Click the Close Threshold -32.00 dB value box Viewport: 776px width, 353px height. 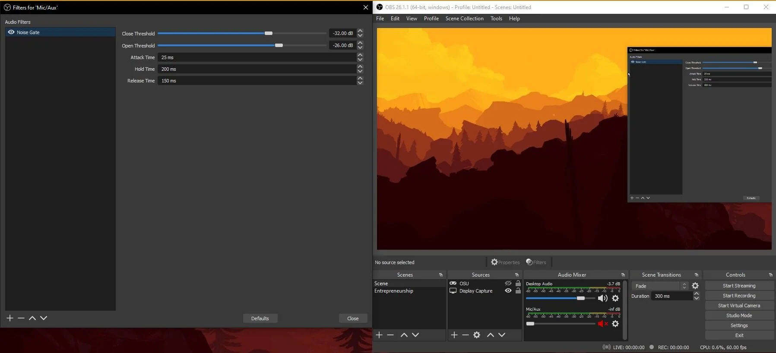click(x=343, y=33)
